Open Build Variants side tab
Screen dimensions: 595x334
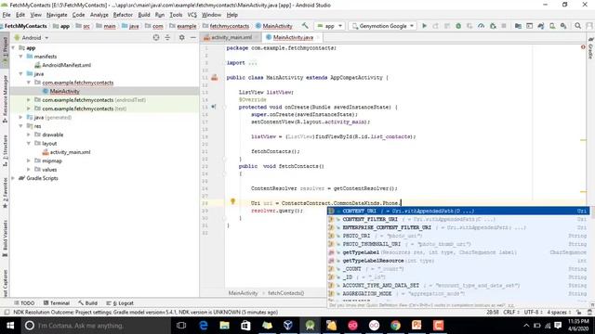[x=5, y=238]
